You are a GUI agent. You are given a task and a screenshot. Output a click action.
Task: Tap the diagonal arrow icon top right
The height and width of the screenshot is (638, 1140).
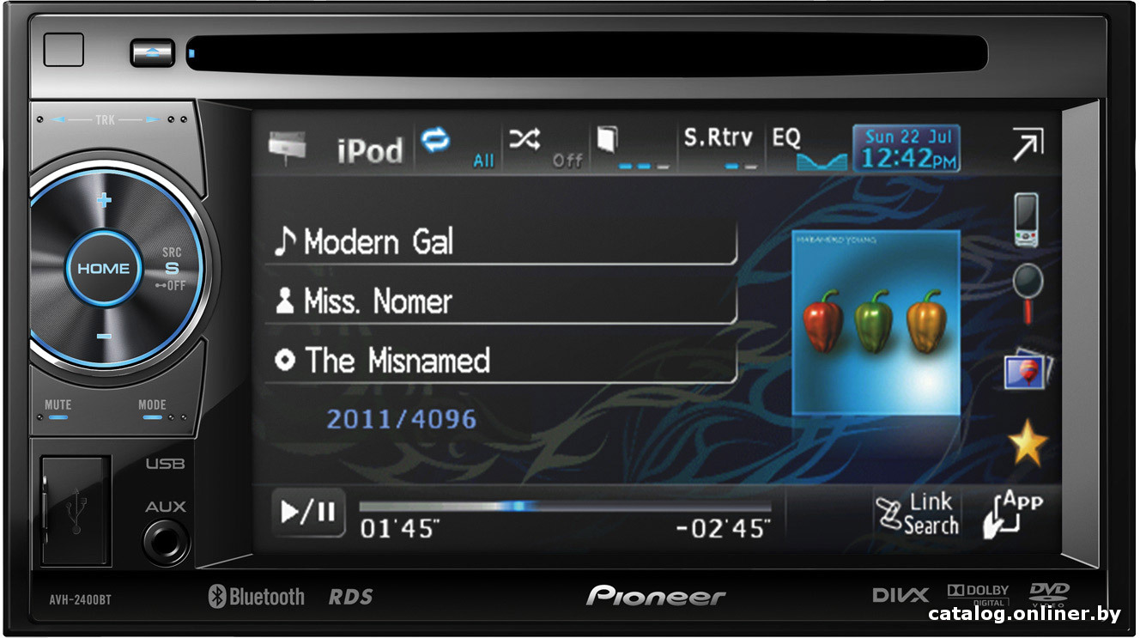(x=1028, y=146)
